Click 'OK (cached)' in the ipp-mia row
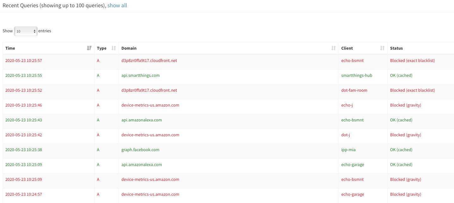The image size is (454, 203). click(401, 150)
